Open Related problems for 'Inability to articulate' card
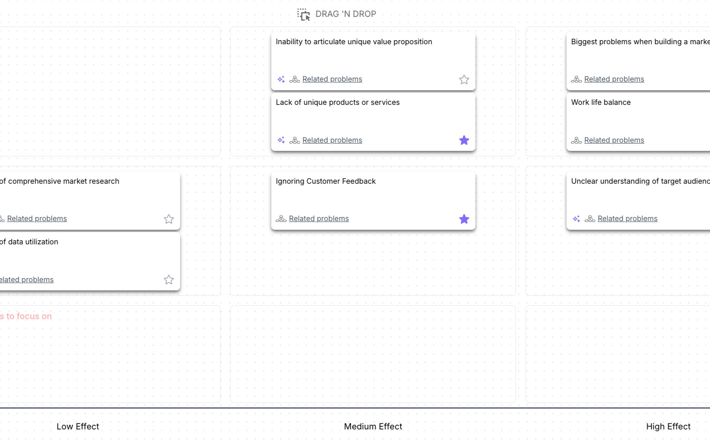Image resolution: width=710 pixels, height=444 pixels. pos(332,79)
